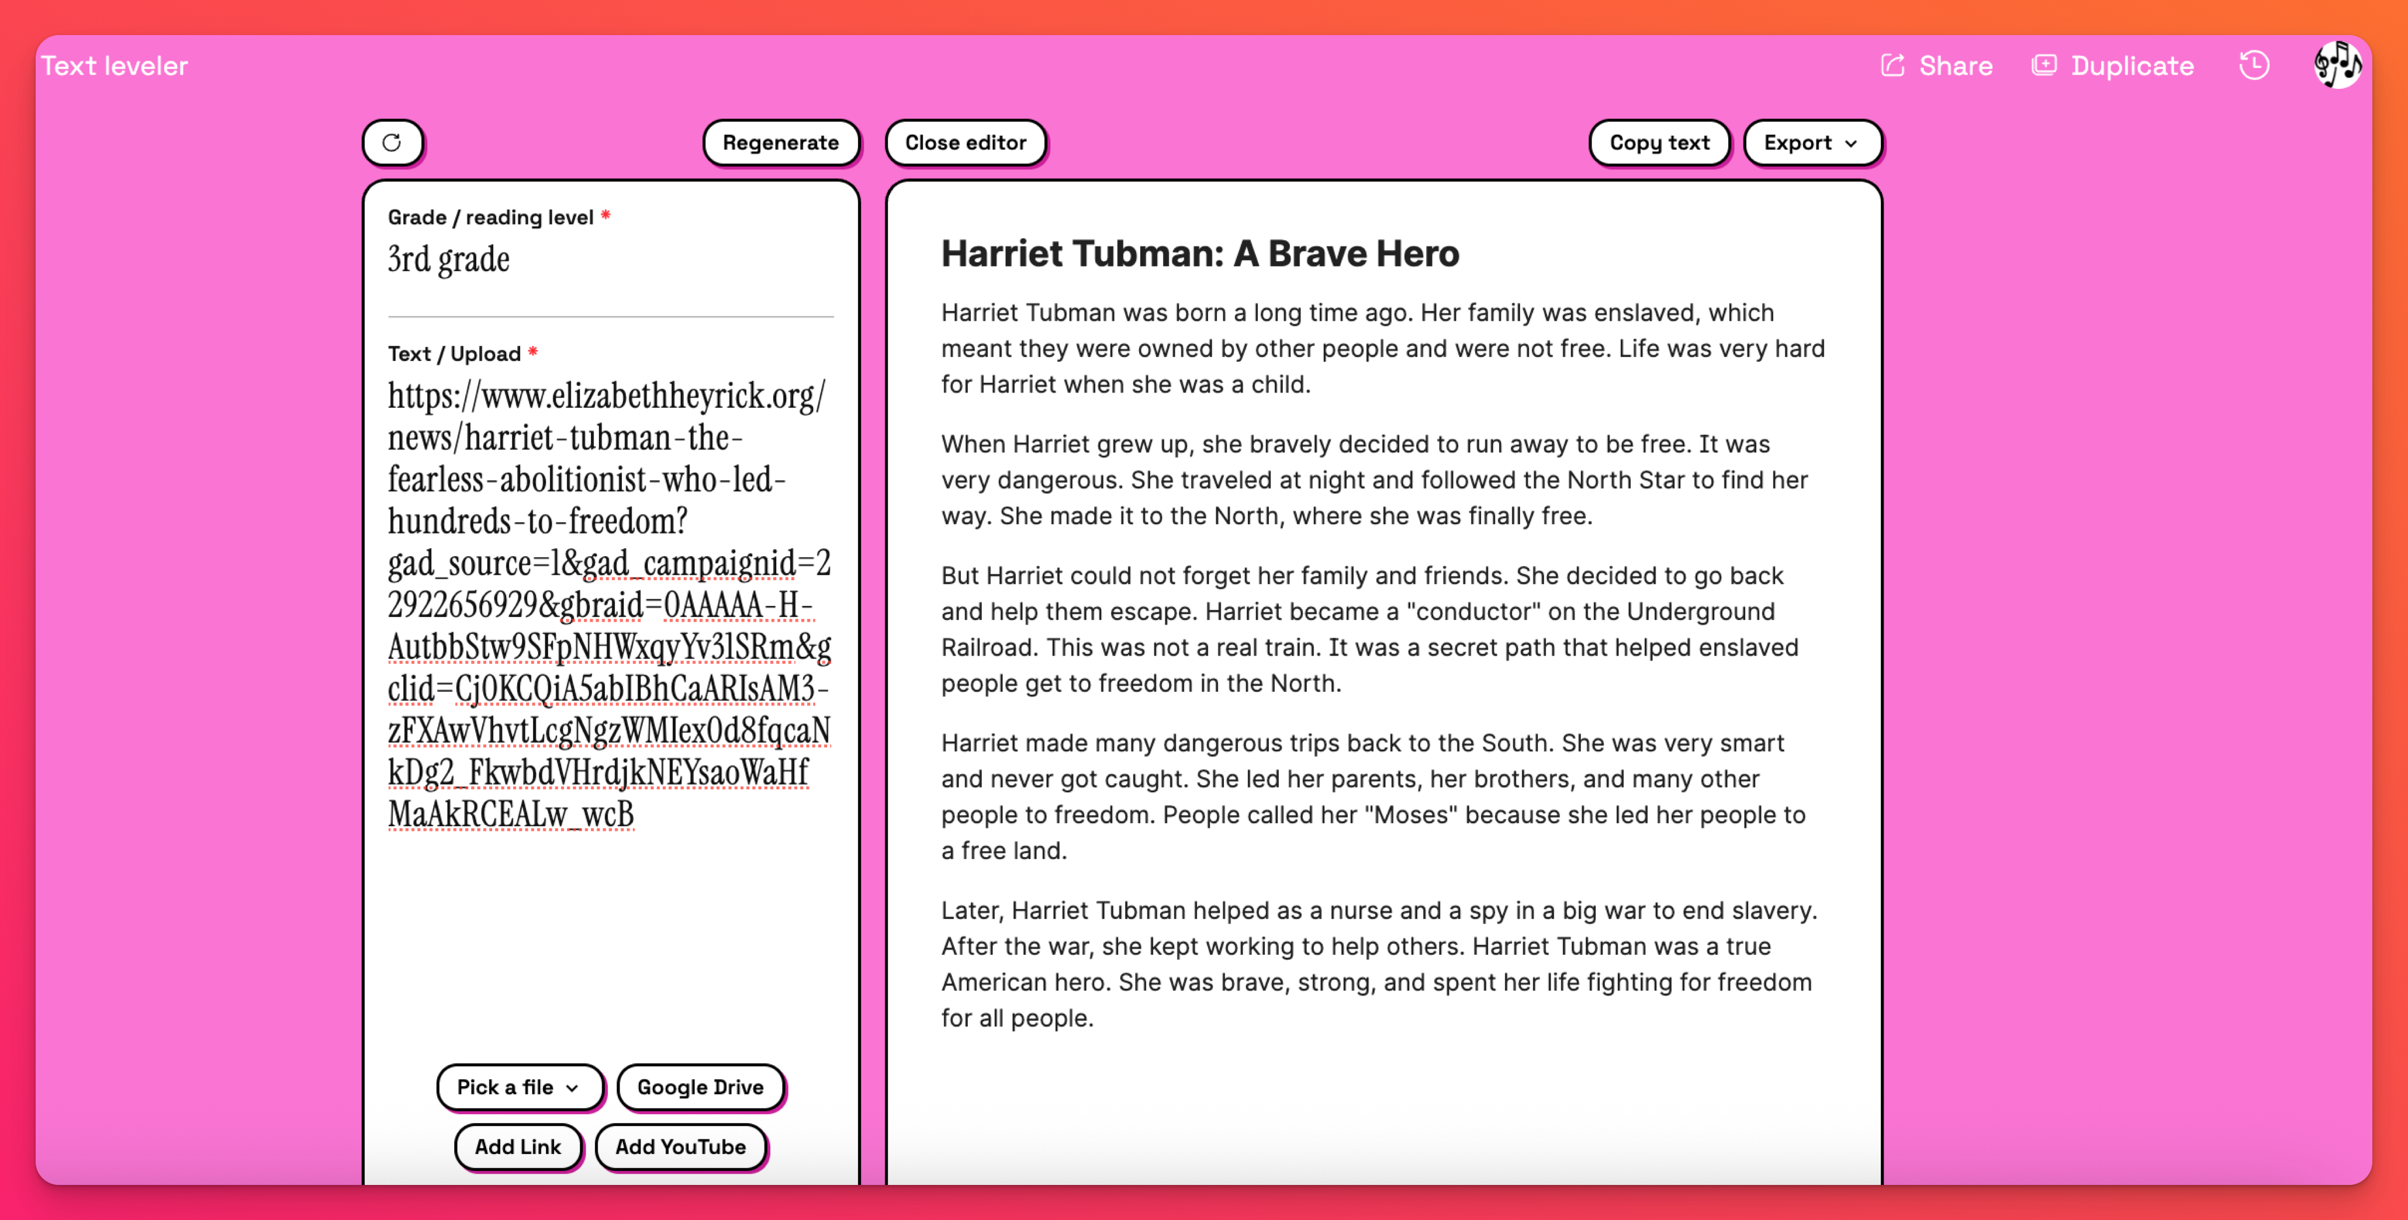The width and height of the screenshot is (2408, 1220).
Task: Choose Google Drive upload option
Action: click(x=700, y=1086)
